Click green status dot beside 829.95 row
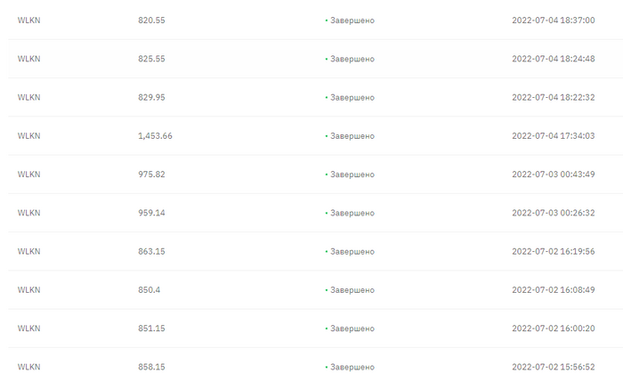This screenshot has height=381, width=623. (327, 97)
